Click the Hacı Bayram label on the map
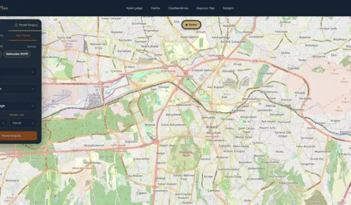 216,87
